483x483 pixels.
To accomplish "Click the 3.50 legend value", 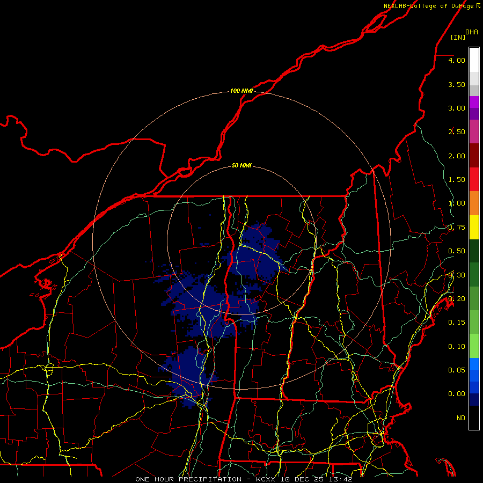I will click(x=457, y=84).
